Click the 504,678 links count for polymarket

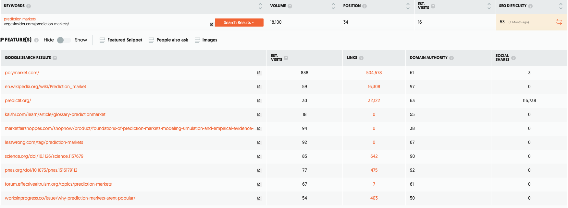coord(374,73)
